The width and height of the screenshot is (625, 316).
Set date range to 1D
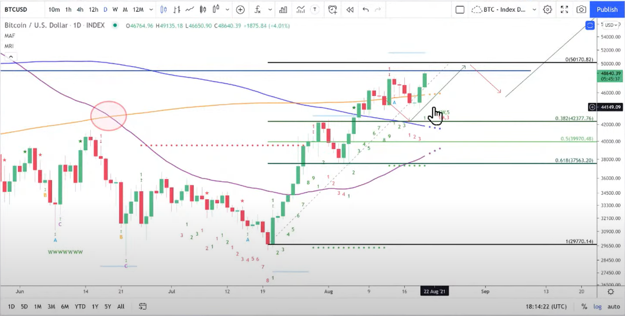tap(11, 306)
